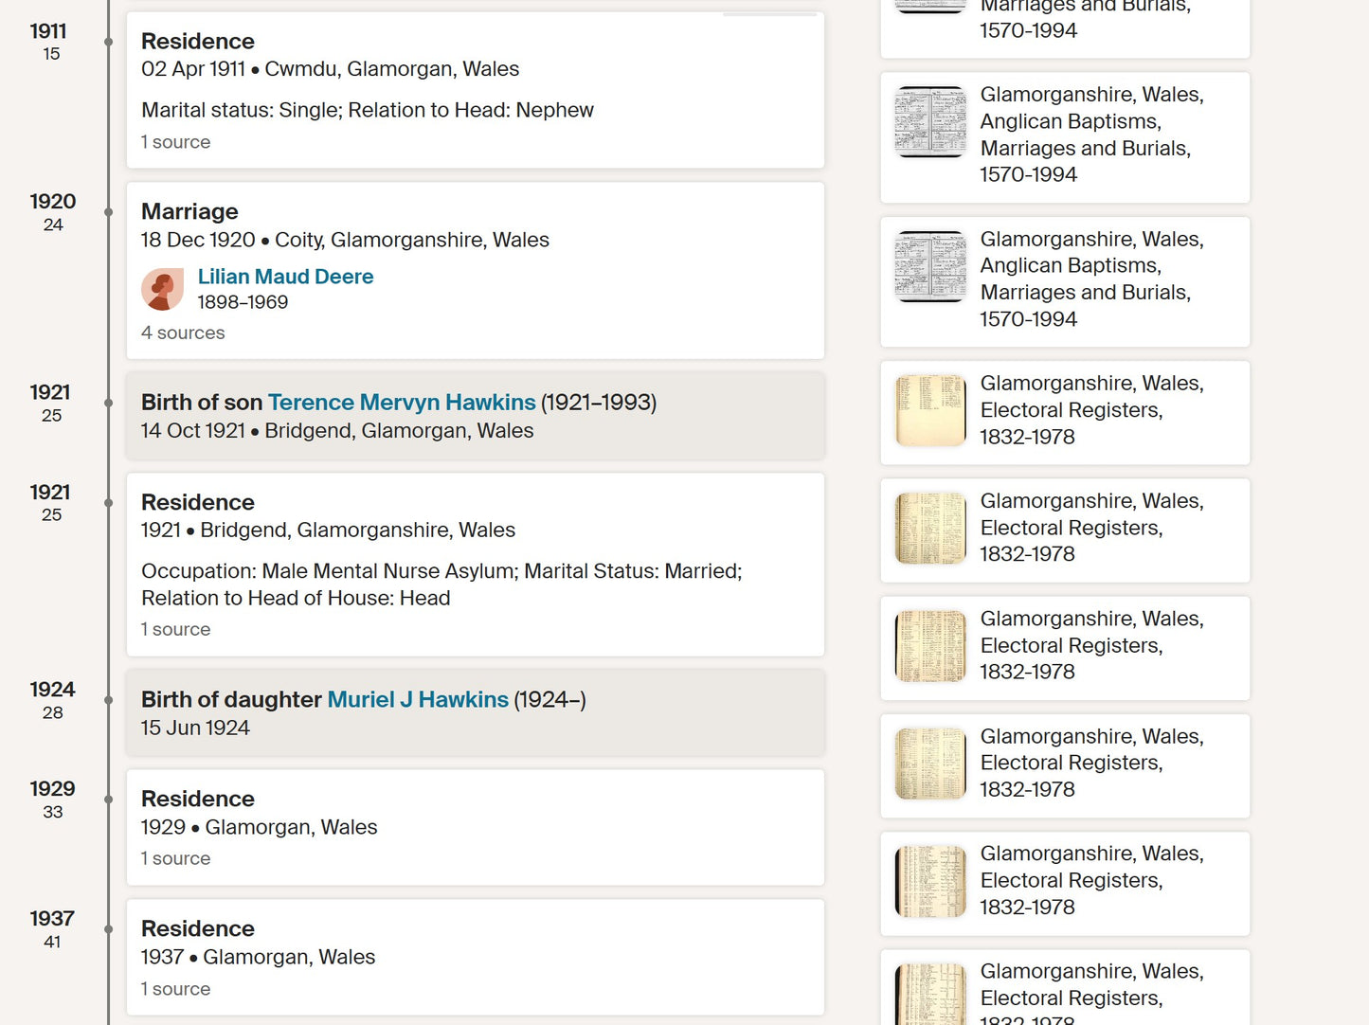Image resolution: width=1369 pixels, height=1025 pixels.
Task: Select the 1924 daughter birth timeline marker
Action: 108,700
